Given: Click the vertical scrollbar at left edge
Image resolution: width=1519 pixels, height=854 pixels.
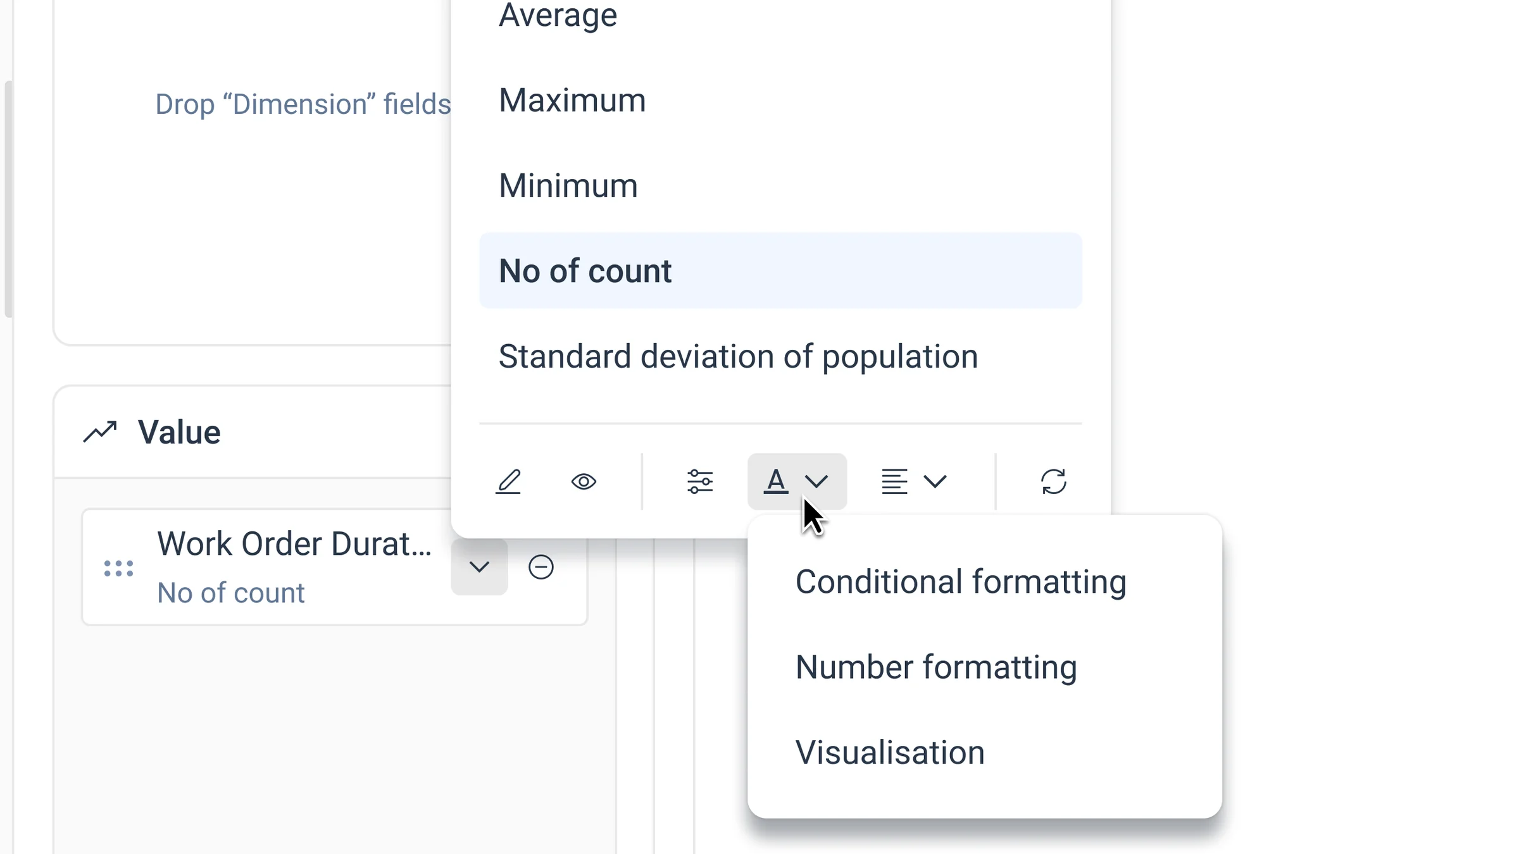Looking at the screenshot, I should tap(8, 199).
